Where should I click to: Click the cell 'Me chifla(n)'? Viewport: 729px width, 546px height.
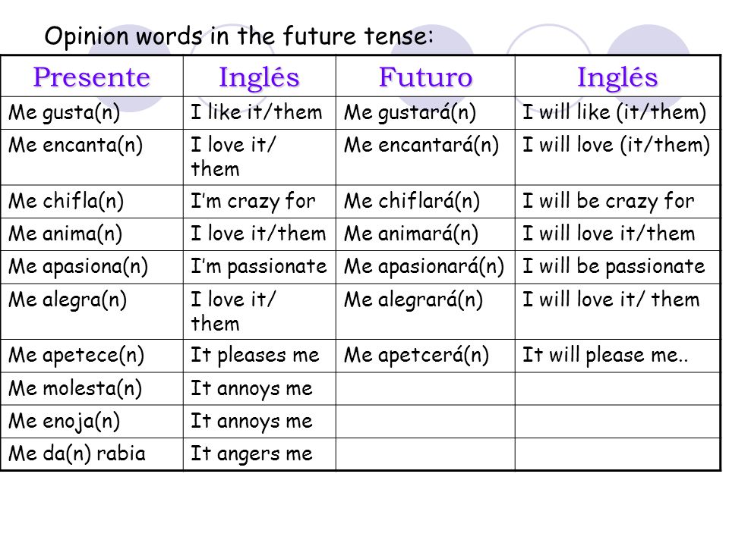(92, 202)
